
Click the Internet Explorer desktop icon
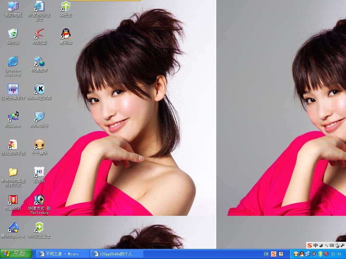point(13,66)
